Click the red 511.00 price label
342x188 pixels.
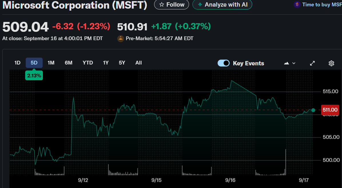coord(330,110)
